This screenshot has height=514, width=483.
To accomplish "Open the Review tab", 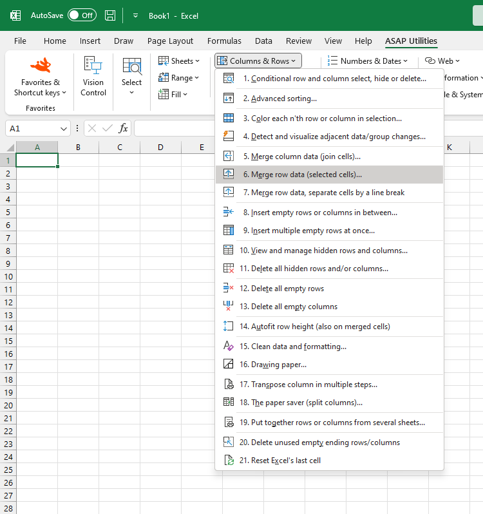I will [x=299, y=41].
